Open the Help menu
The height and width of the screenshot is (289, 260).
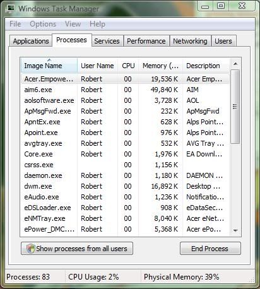[x=97, y=24]
